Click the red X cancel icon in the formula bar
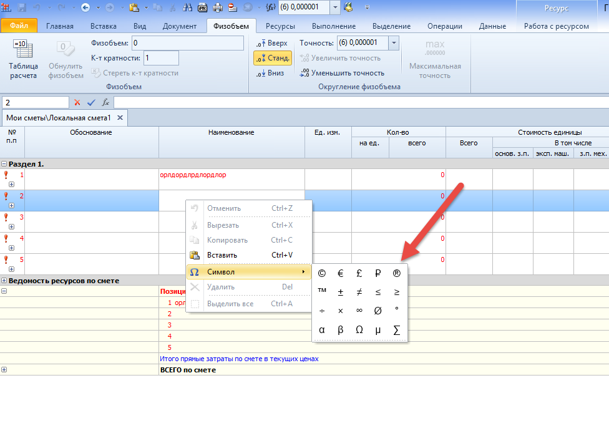 click(x=77, y=102)
